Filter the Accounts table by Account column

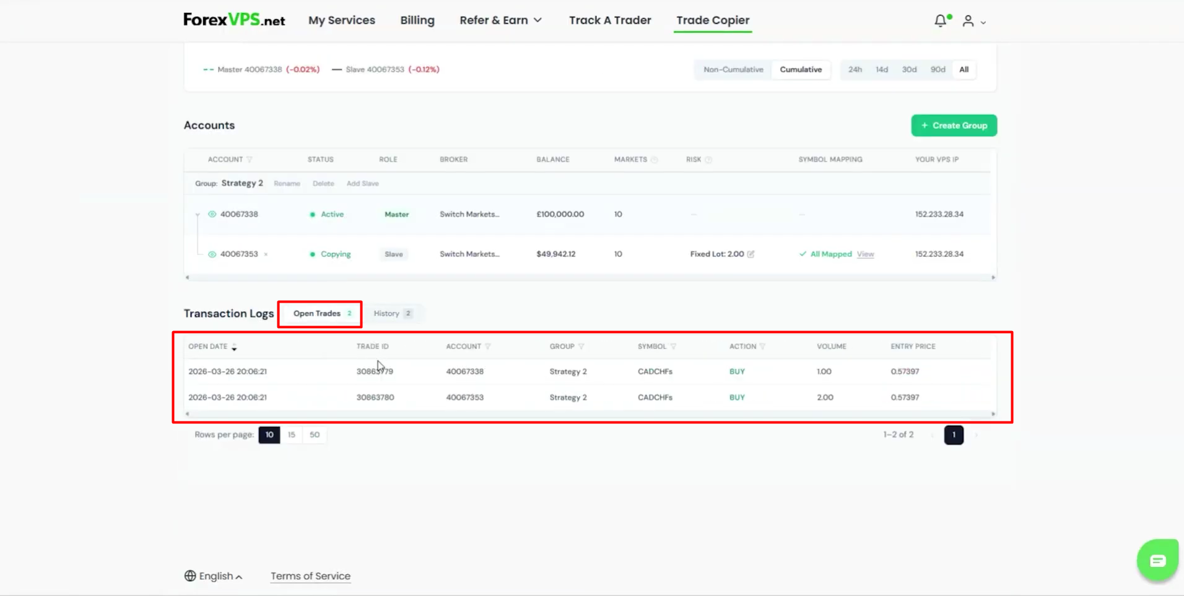[250, 160]
